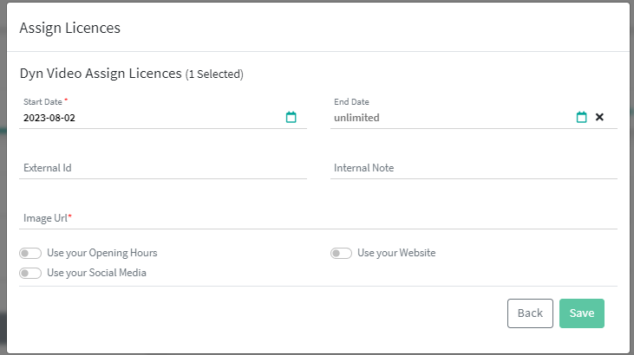
Task: Click the Dyn Video Assign Licences heading
Action: point(101,74)
